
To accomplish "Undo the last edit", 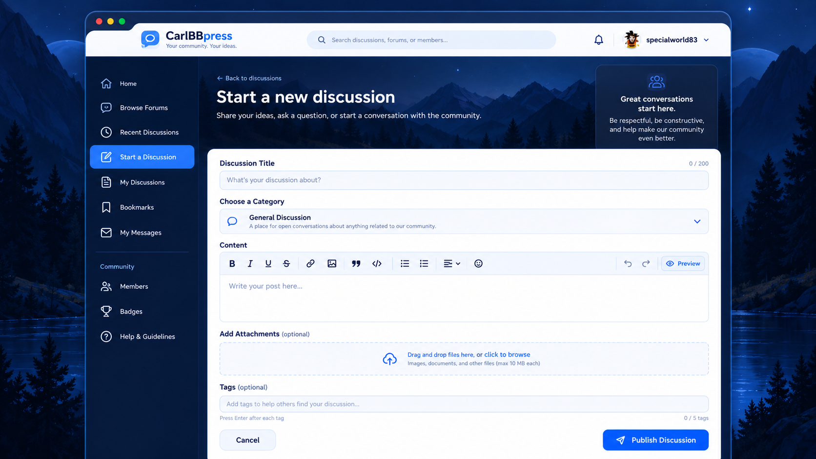I will pos(628,263).
